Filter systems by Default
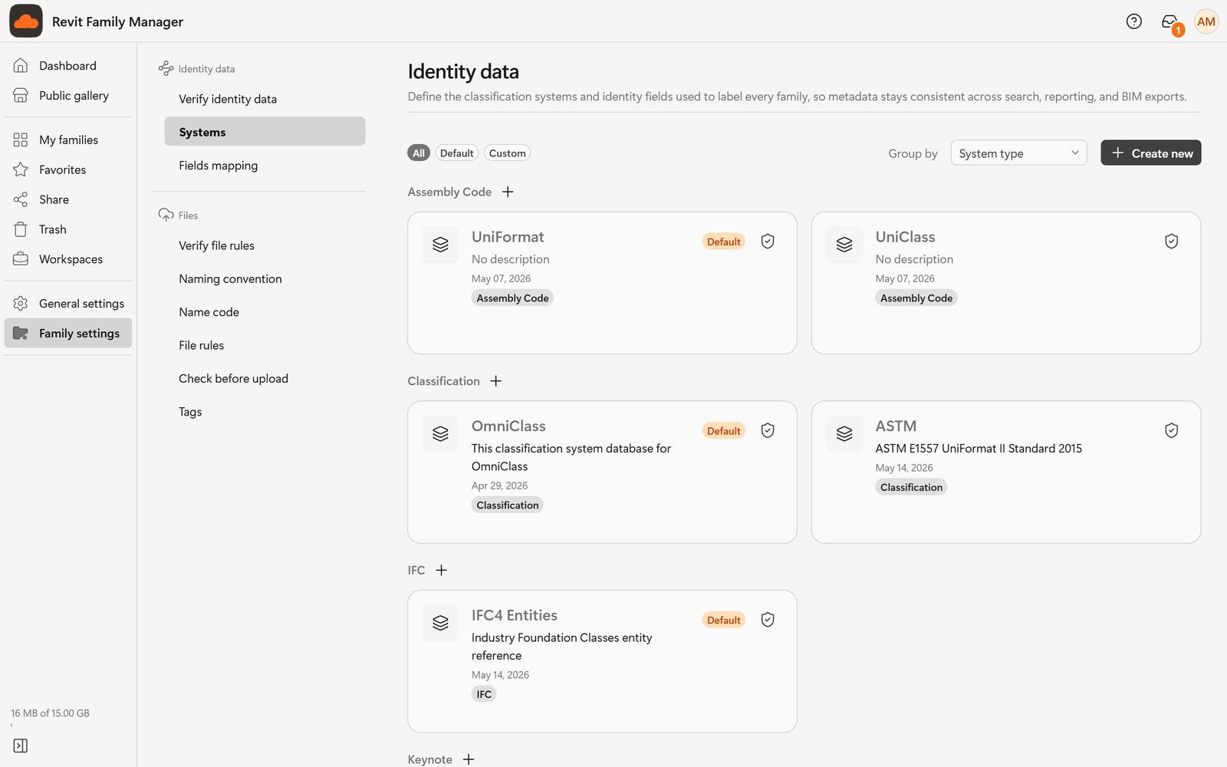The image size is (1227, 767). pos(457,153)
